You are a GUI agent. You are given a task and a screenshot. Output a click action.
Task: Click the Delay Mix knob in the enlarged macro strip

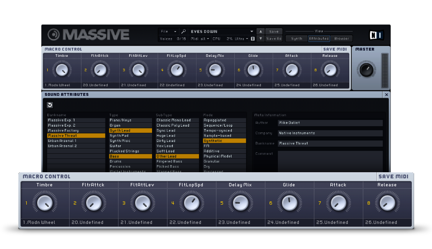pos(240,203)
